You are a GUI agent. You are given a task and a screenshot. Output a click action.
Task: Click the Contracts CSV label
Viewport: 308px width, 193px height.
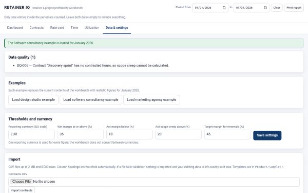[18, 174]
